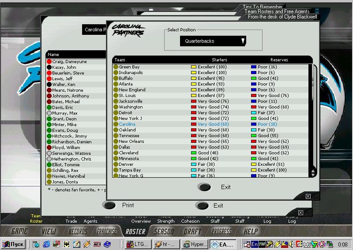Click the red icon beside Craig, Dameyune
This screenshot has height=250, width=353.
click(49, 62)
